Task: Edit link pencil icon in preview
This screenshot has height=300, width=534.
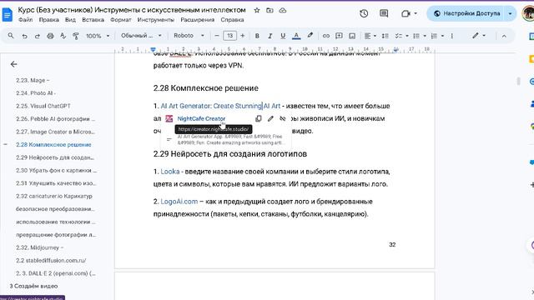Action: pyautogui.click(x=270, y=118)
